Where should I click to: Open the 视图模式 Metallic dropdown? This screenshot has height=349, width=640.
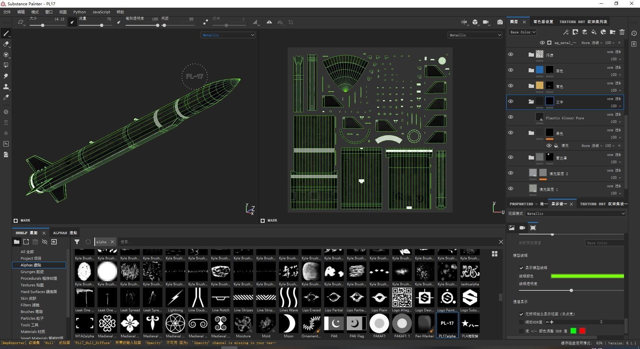click(x=575, y=213)
